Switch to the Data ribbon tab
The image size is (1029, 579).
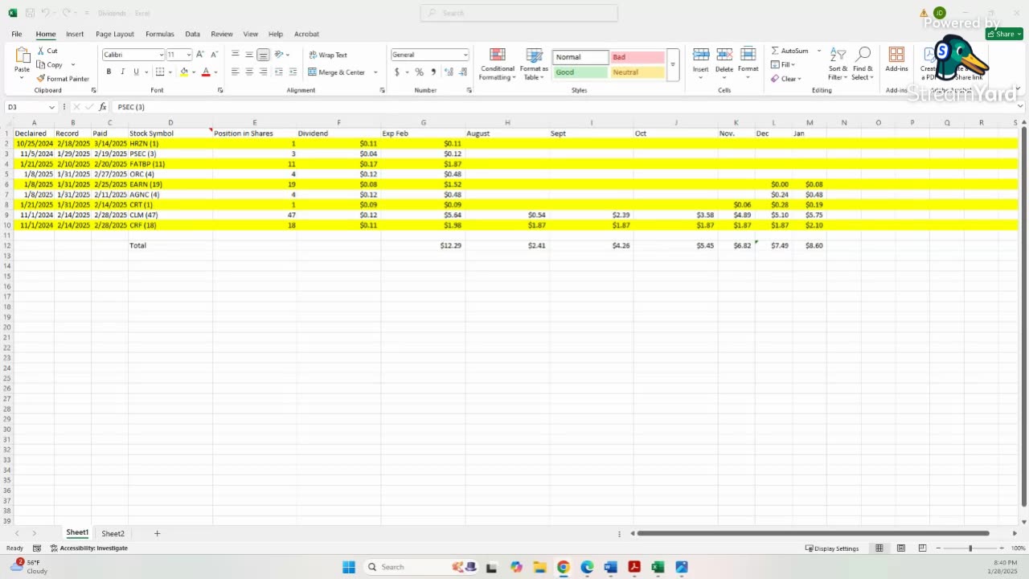[x=192, y=34]
